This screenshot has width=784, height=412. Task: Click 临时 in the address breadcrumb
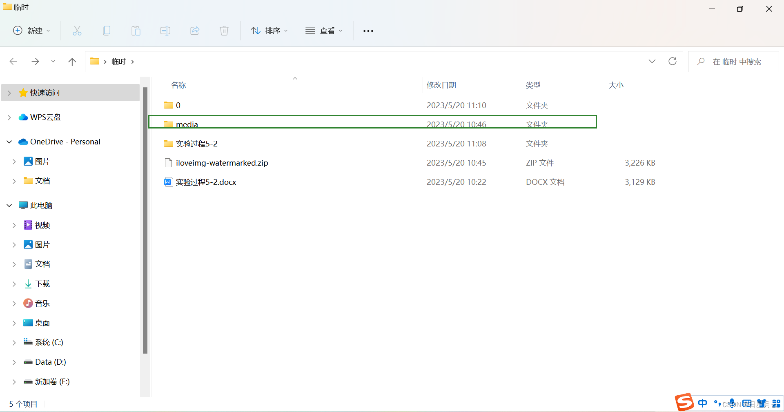119,62
